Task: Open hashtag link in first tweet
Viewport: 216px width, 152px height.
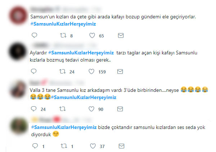Action: click(63, 24)
